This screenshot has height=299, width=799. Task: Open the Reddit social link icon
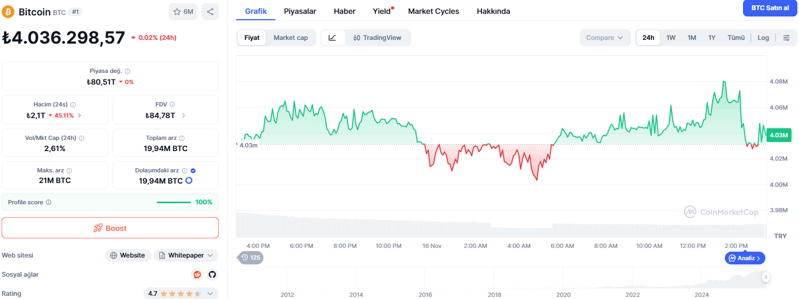[197, 275]
